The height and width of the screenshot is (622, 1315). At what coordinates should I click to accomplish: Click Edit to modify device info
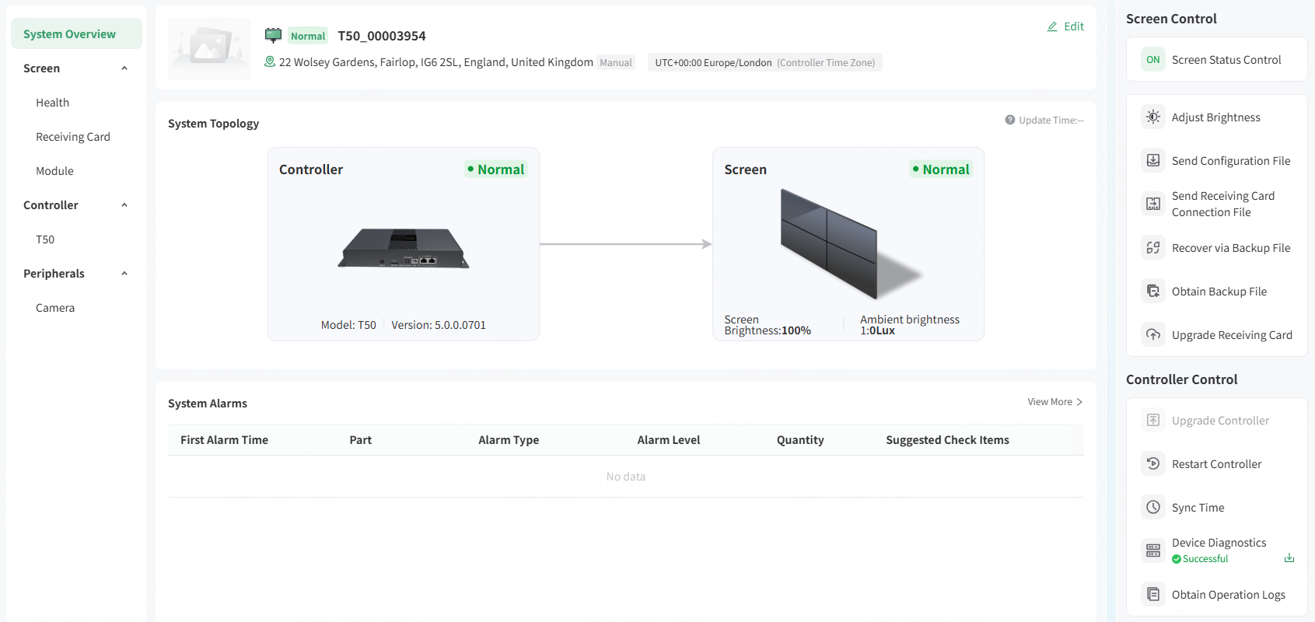coord(1065,26)
